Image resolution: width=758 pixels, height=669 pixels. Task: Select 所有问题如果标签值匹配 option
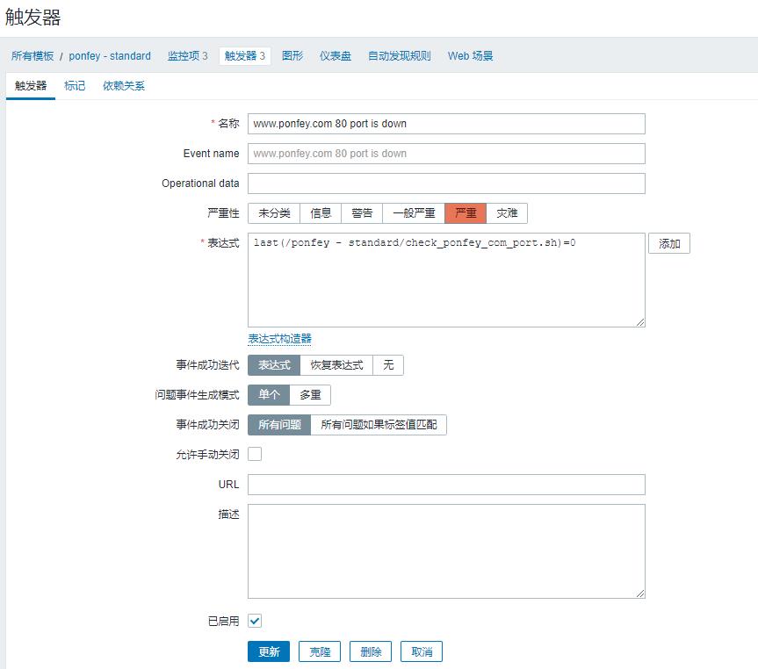coord(379,425)
